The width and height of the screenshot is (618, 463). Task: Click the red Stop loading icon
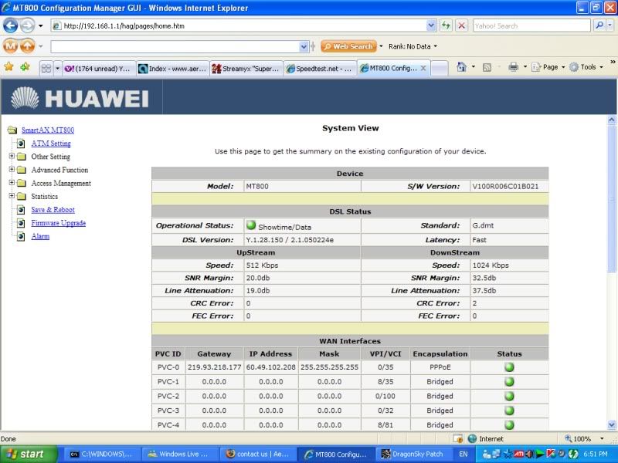(461, 25)
